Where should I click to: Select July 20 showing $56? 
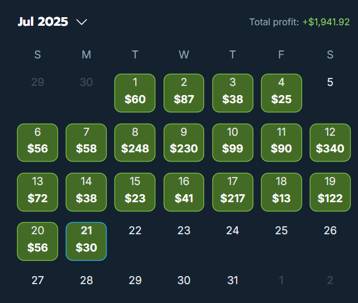tap(37, 241)
